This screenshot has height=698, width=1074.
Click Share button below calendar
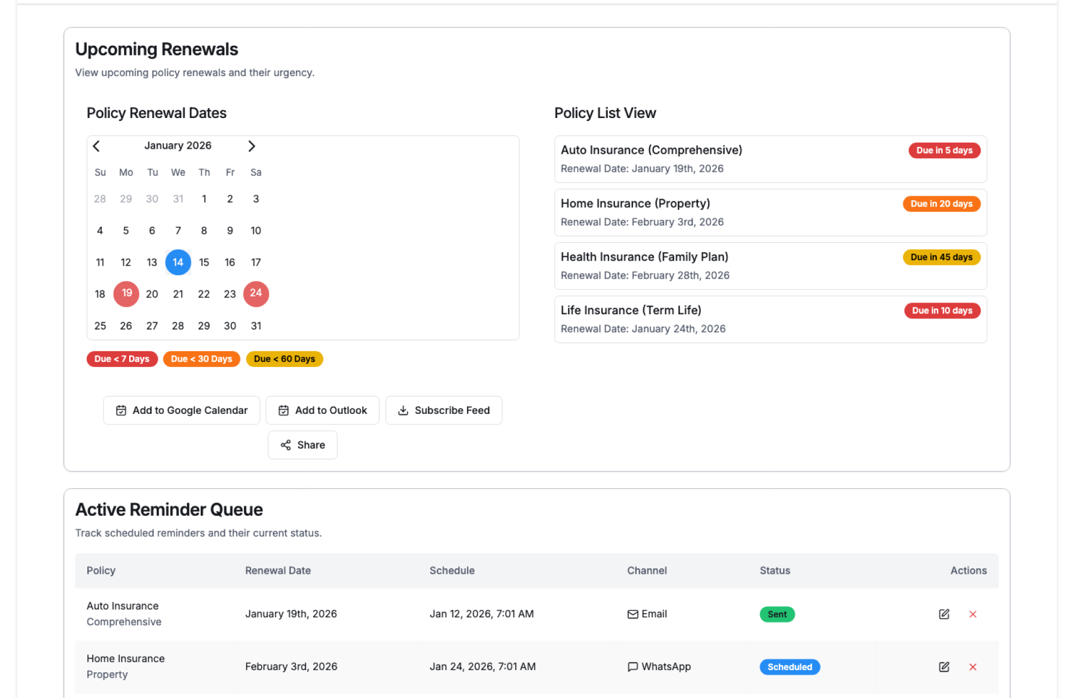tap(303, 445)
